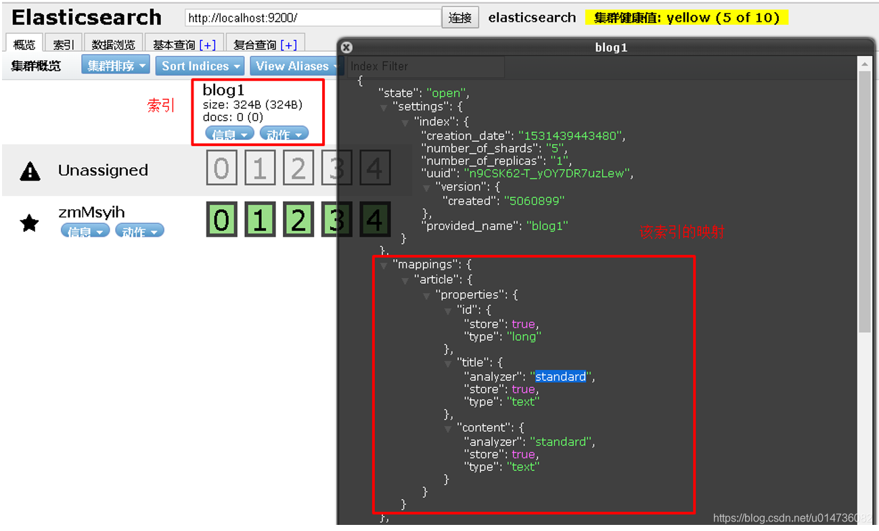Collapse the "index" JSON node
The width and height of the screenshot is (879, 531).
click(405, 122)
